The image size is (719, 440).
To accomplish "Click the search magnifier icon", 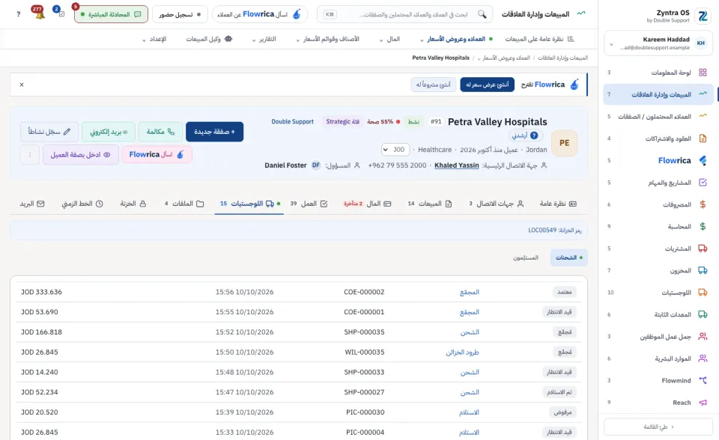I will pos(482,14).
